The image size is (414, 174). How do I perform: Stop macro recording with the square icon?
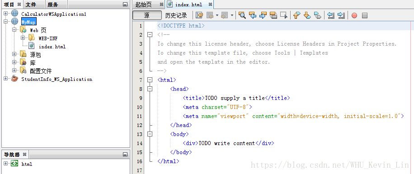[365, 15]
